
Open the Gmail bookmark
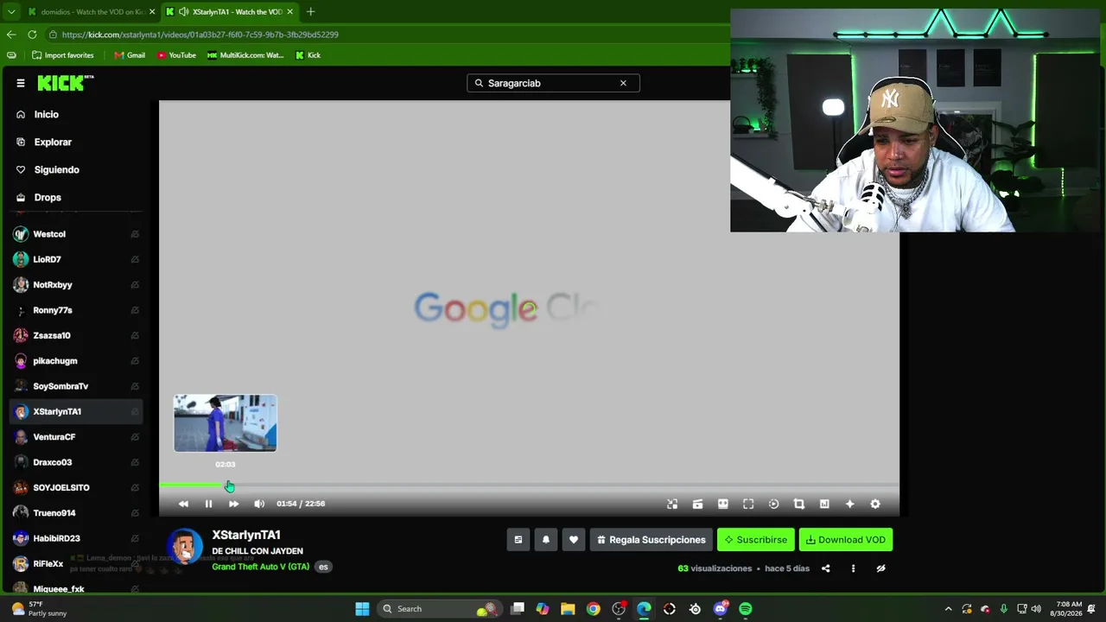[130, 55]
